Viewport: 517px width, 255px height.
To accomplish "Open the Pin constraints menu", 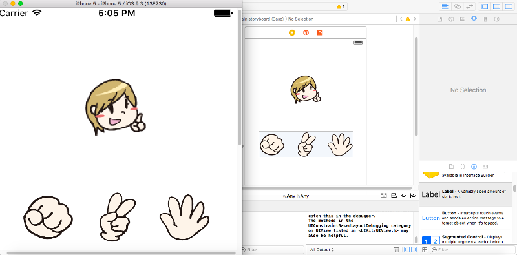I will click(x=403, y=195).
